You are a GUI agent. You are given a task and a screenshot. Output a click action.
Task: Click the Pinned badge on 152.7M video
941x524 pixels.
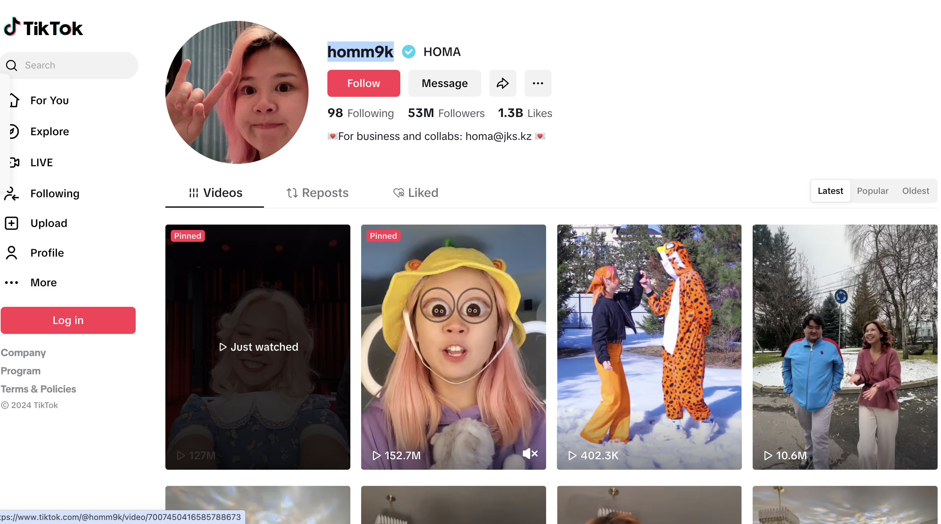coord(383,236)
